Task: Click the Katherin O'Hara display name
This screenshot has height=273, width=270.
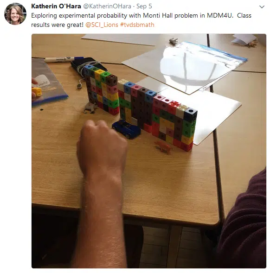Action: (56, 6)
